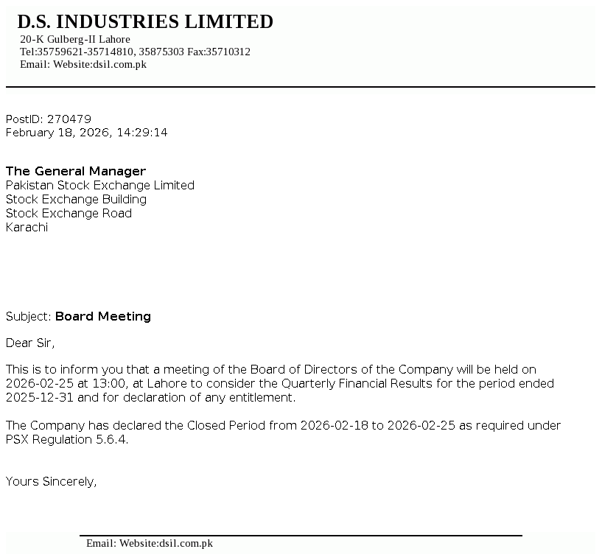The image size is (602, 560).
Task: Click the Yours Sincerely closing
Action: point(52,481)
